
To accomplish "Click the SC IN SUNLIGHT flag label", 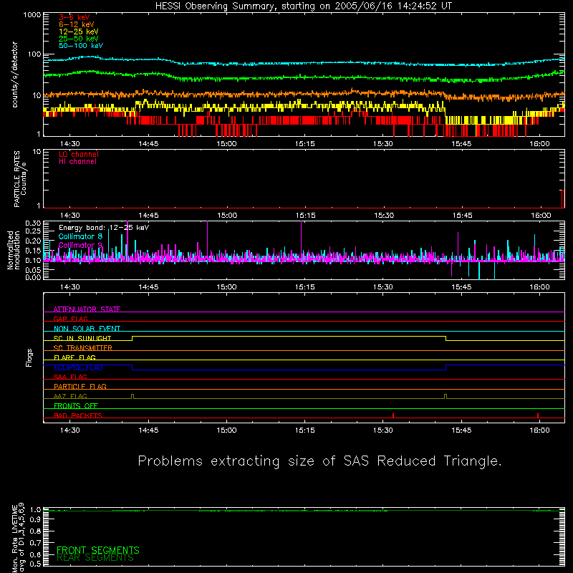I will pyautogui.click(x=82, y=338).
